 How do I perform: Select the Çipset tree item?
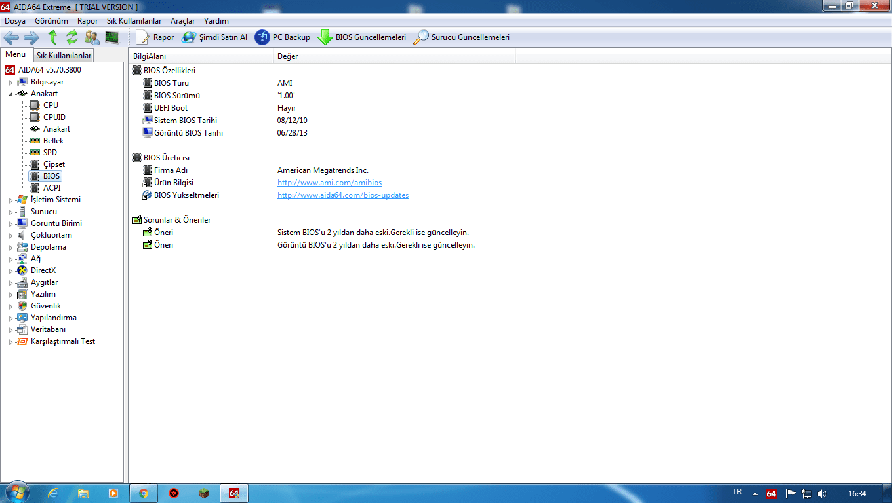click(x=54, y=164)
